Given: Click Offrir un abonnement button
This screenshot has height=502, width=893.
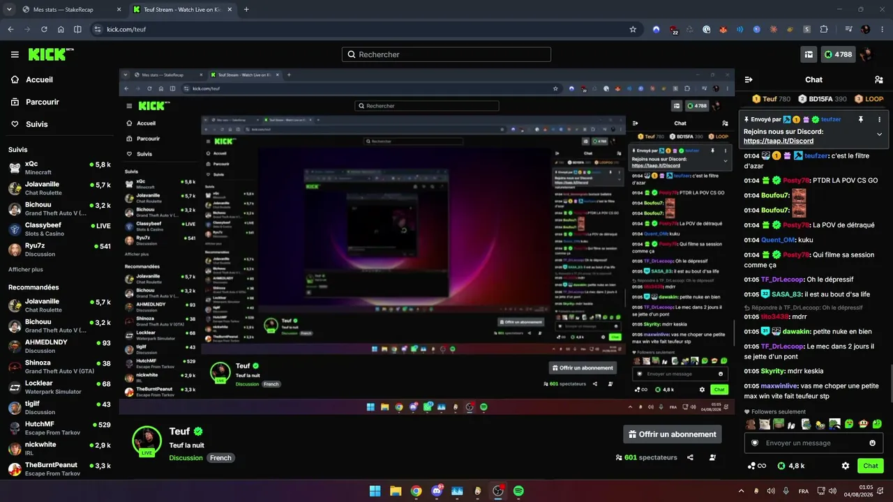Looking at the screenshot, I should pos(673,434).
